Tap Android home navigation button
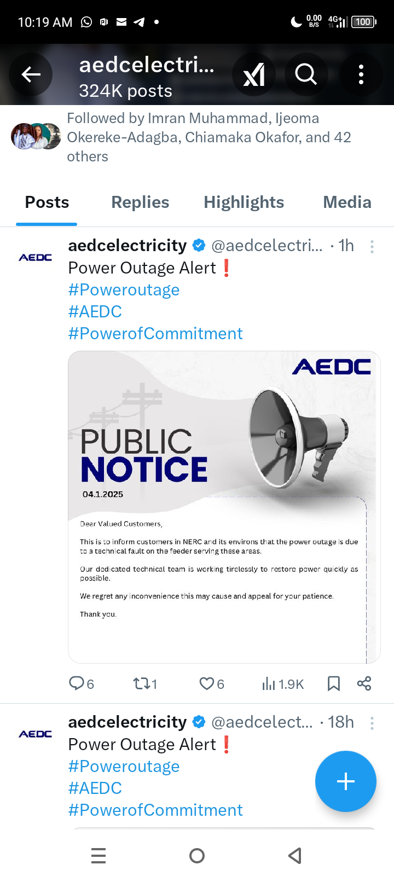 (197, 856)
